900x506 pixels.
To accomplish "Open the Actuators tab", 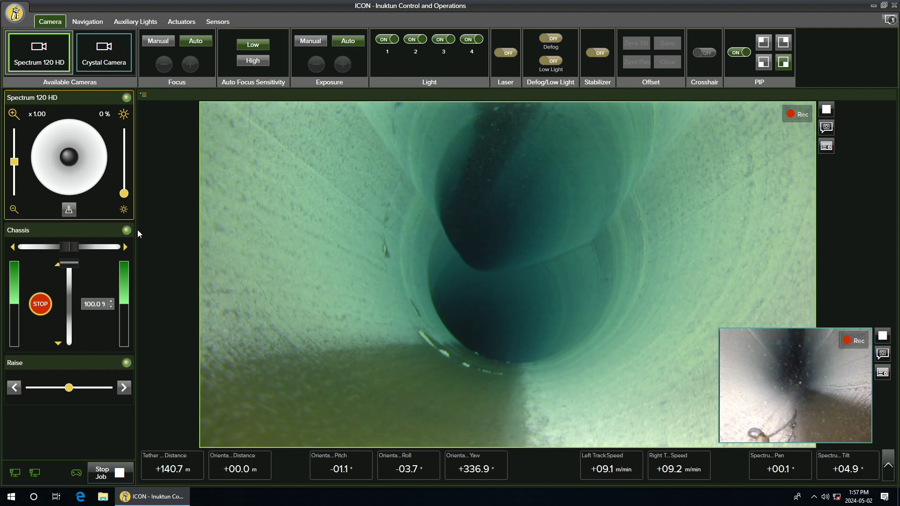I will (181, 22).
